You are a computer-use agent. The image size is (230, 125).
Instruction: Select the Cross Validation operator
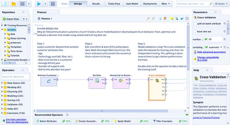(x=157, y=89)
